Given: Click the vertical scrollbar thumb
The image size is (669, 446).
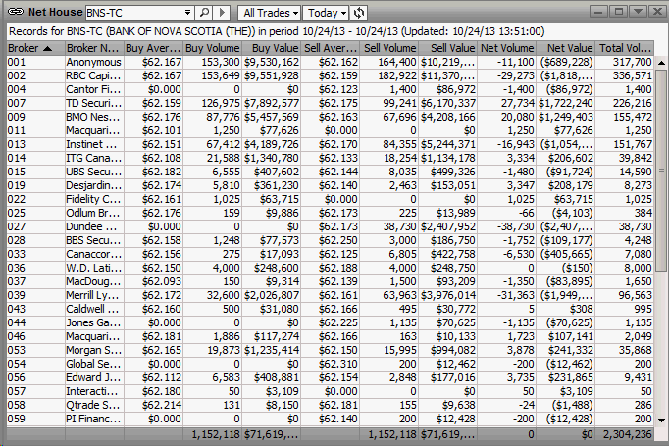Looking at the screenshot, I should point(661,171).
